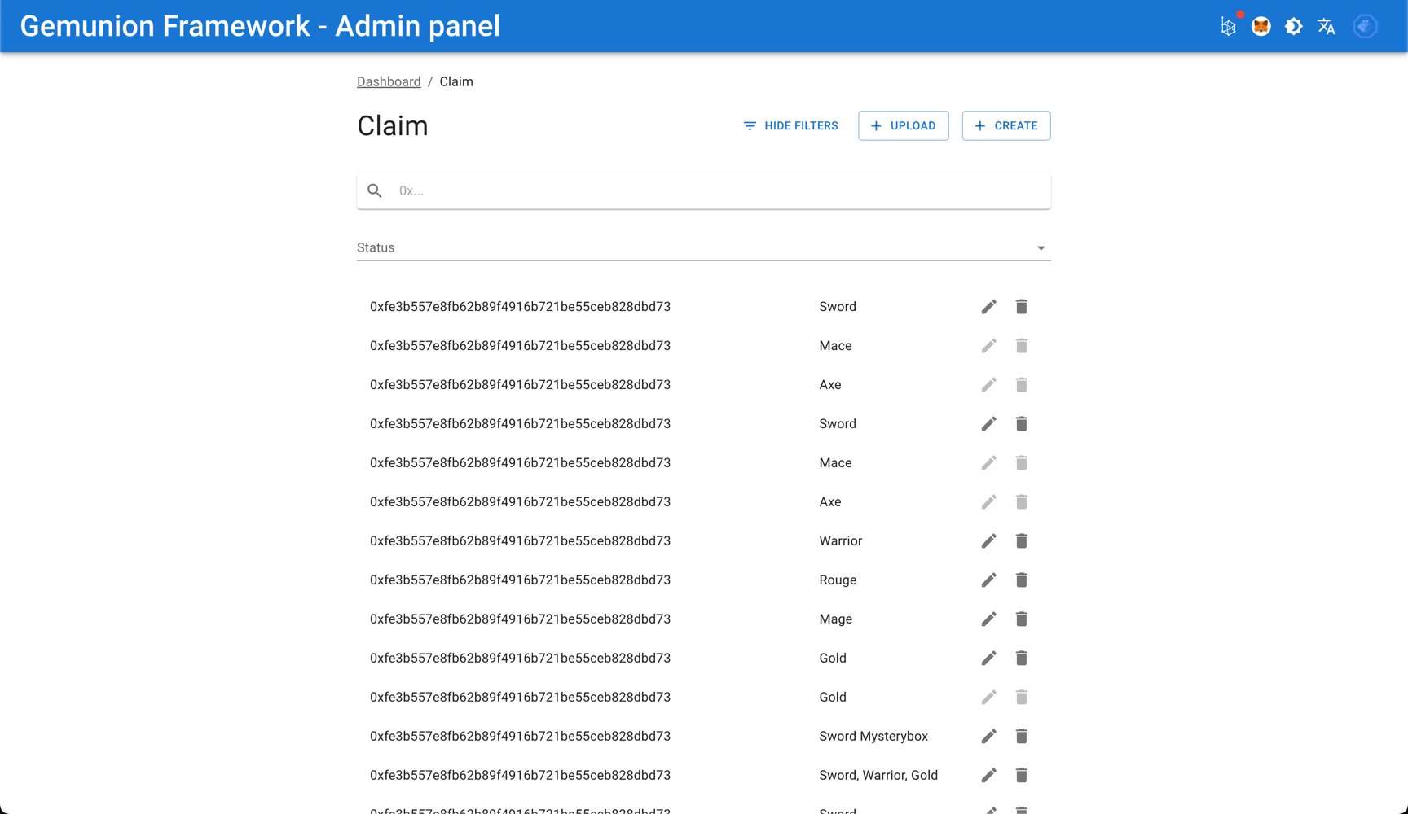Screen dimensions: 1408x814
Task: Delete the Sword Mysterybox claim
Action: (x=1021, y=737)
